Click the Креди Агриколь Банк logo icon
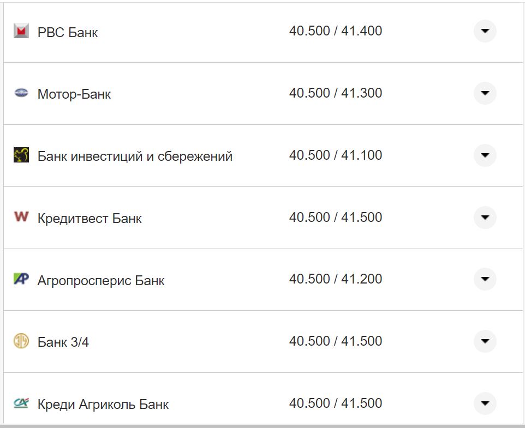The width and height of the screenshot is (525, 428). [x=21, y=403]
